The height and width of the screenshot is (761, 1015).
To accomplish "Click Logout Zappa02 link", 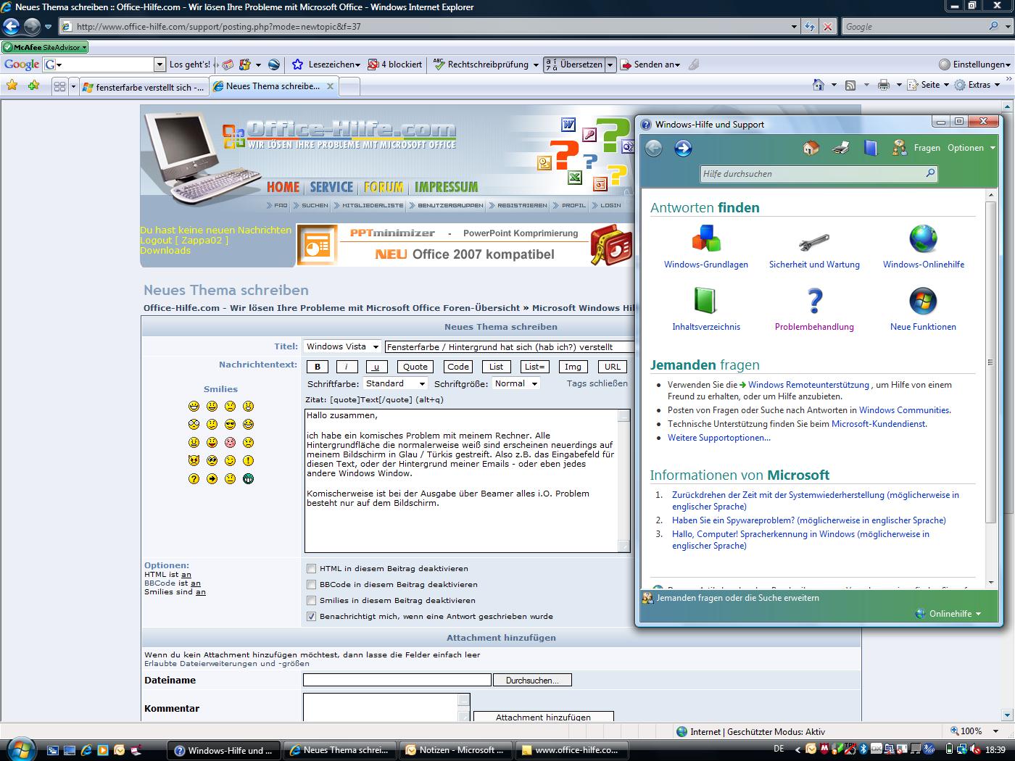I will pyautogui.click(x=184, y=240).
